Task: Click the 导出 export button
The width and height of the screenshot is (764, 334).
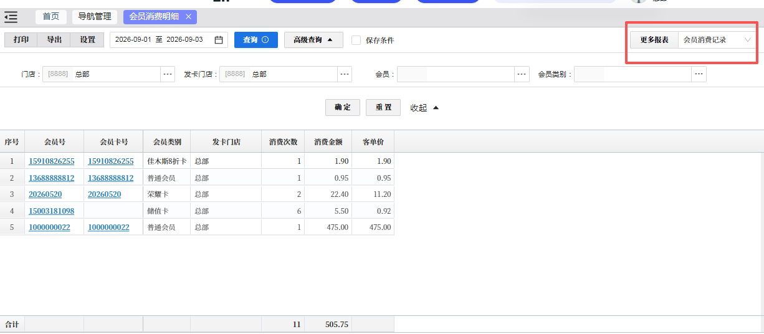Action: pyautogui.click(x=54, y=40)
